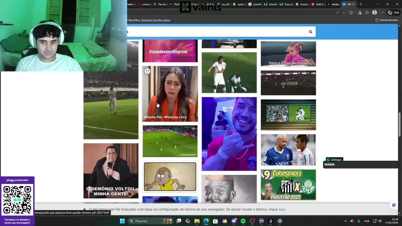Click the search magnifier icon on Tenor
This screenshot has width=402, height=226.
[x=310, y=32]
